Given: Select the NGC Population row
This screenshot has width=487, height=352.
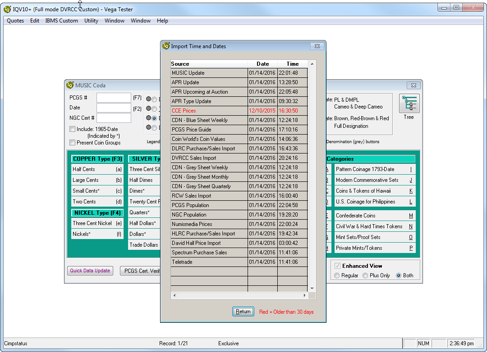Looking at the screenshot, I should click(x=239, y=215).
